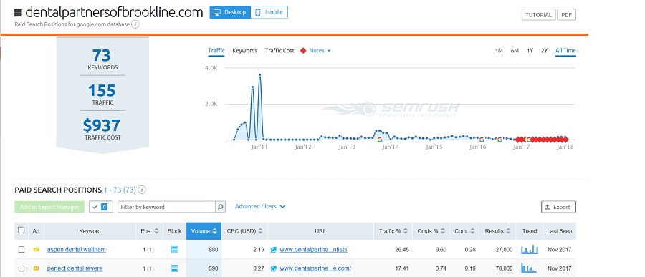Open the Notes dropdown
645x277 pixels.
click(x=320, y=51)
